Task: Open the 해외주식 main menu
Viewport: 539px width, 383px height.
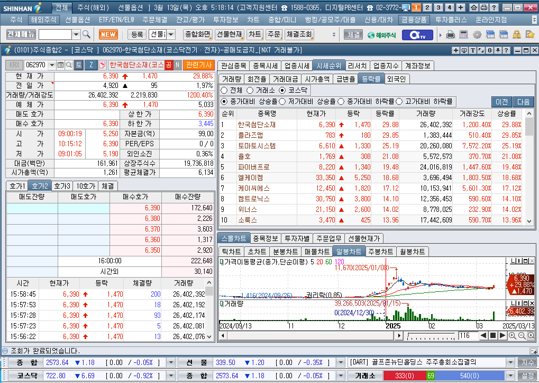Action: [x=43, y=20]
